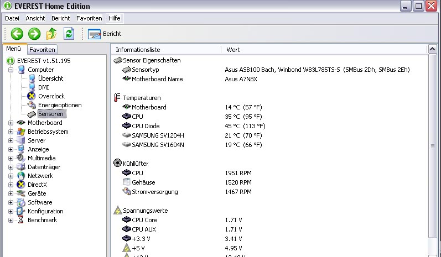Expand the Multimedia tree node
This screenshot has height=257, width=441.
point(11,158)
